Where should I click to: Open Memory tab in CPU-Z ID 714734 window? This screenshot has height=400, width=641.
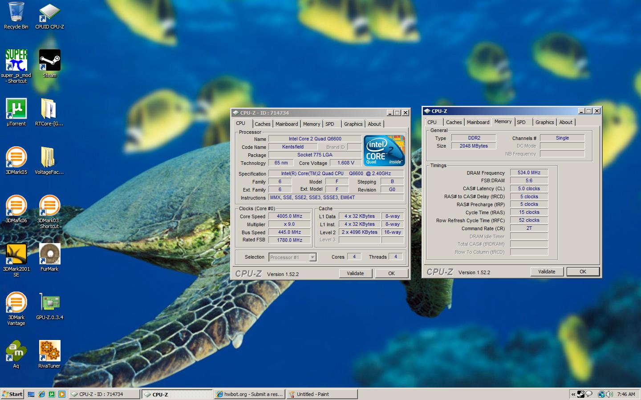(312, 124)
